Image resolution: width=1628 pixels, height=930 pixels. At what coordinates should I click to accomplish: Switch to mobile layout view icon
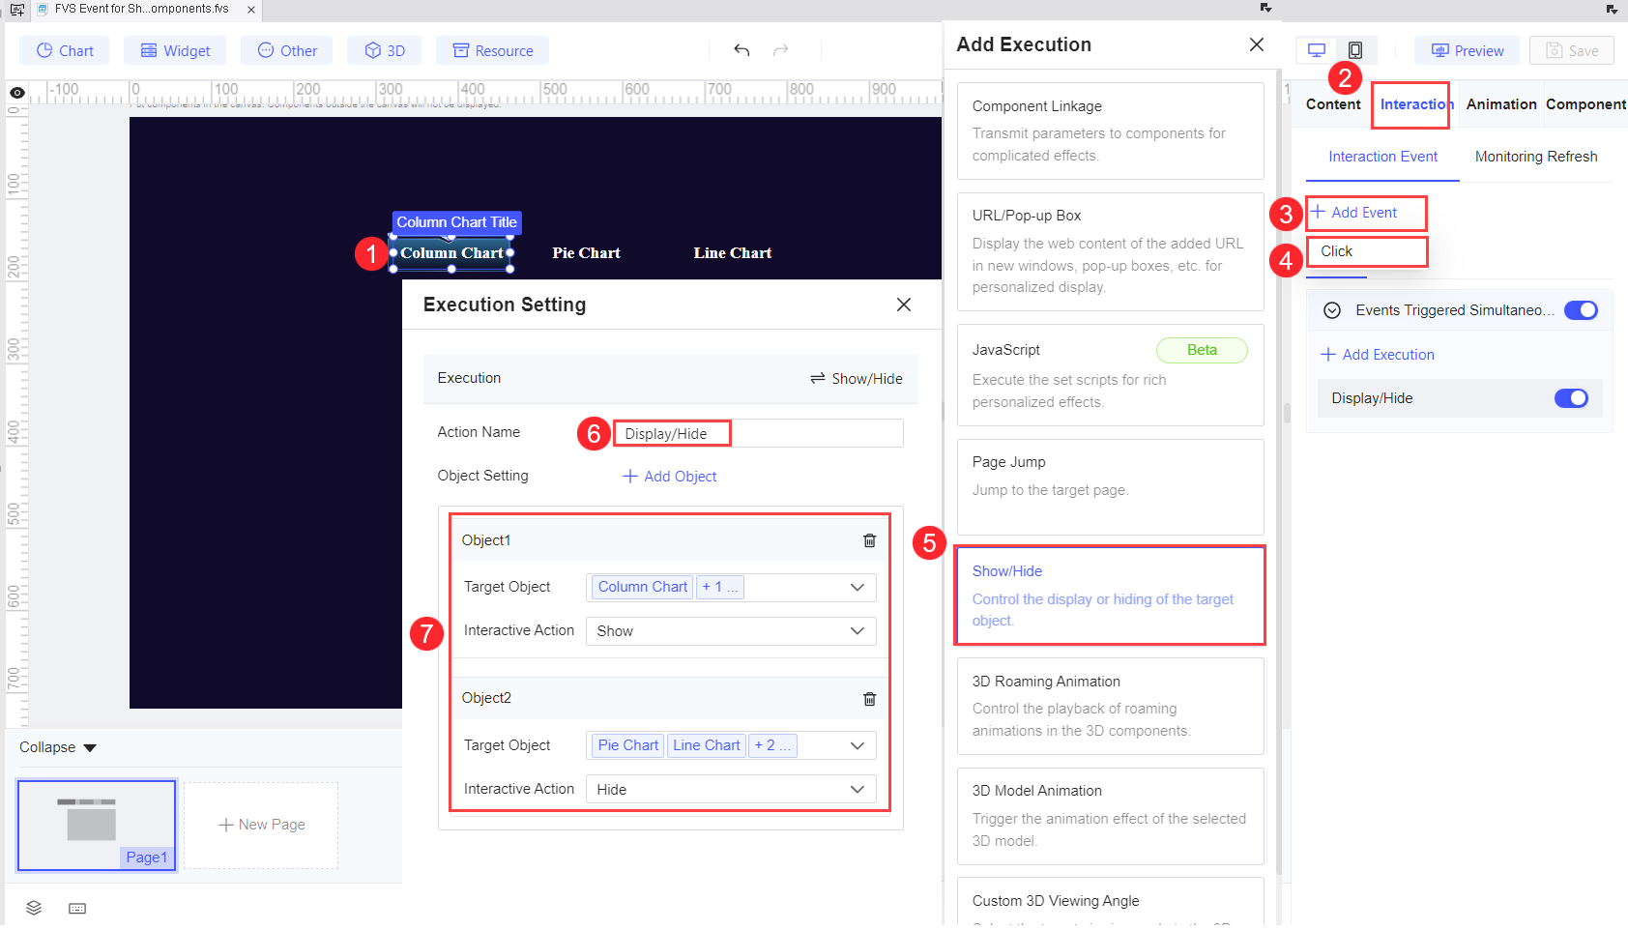1355,50
